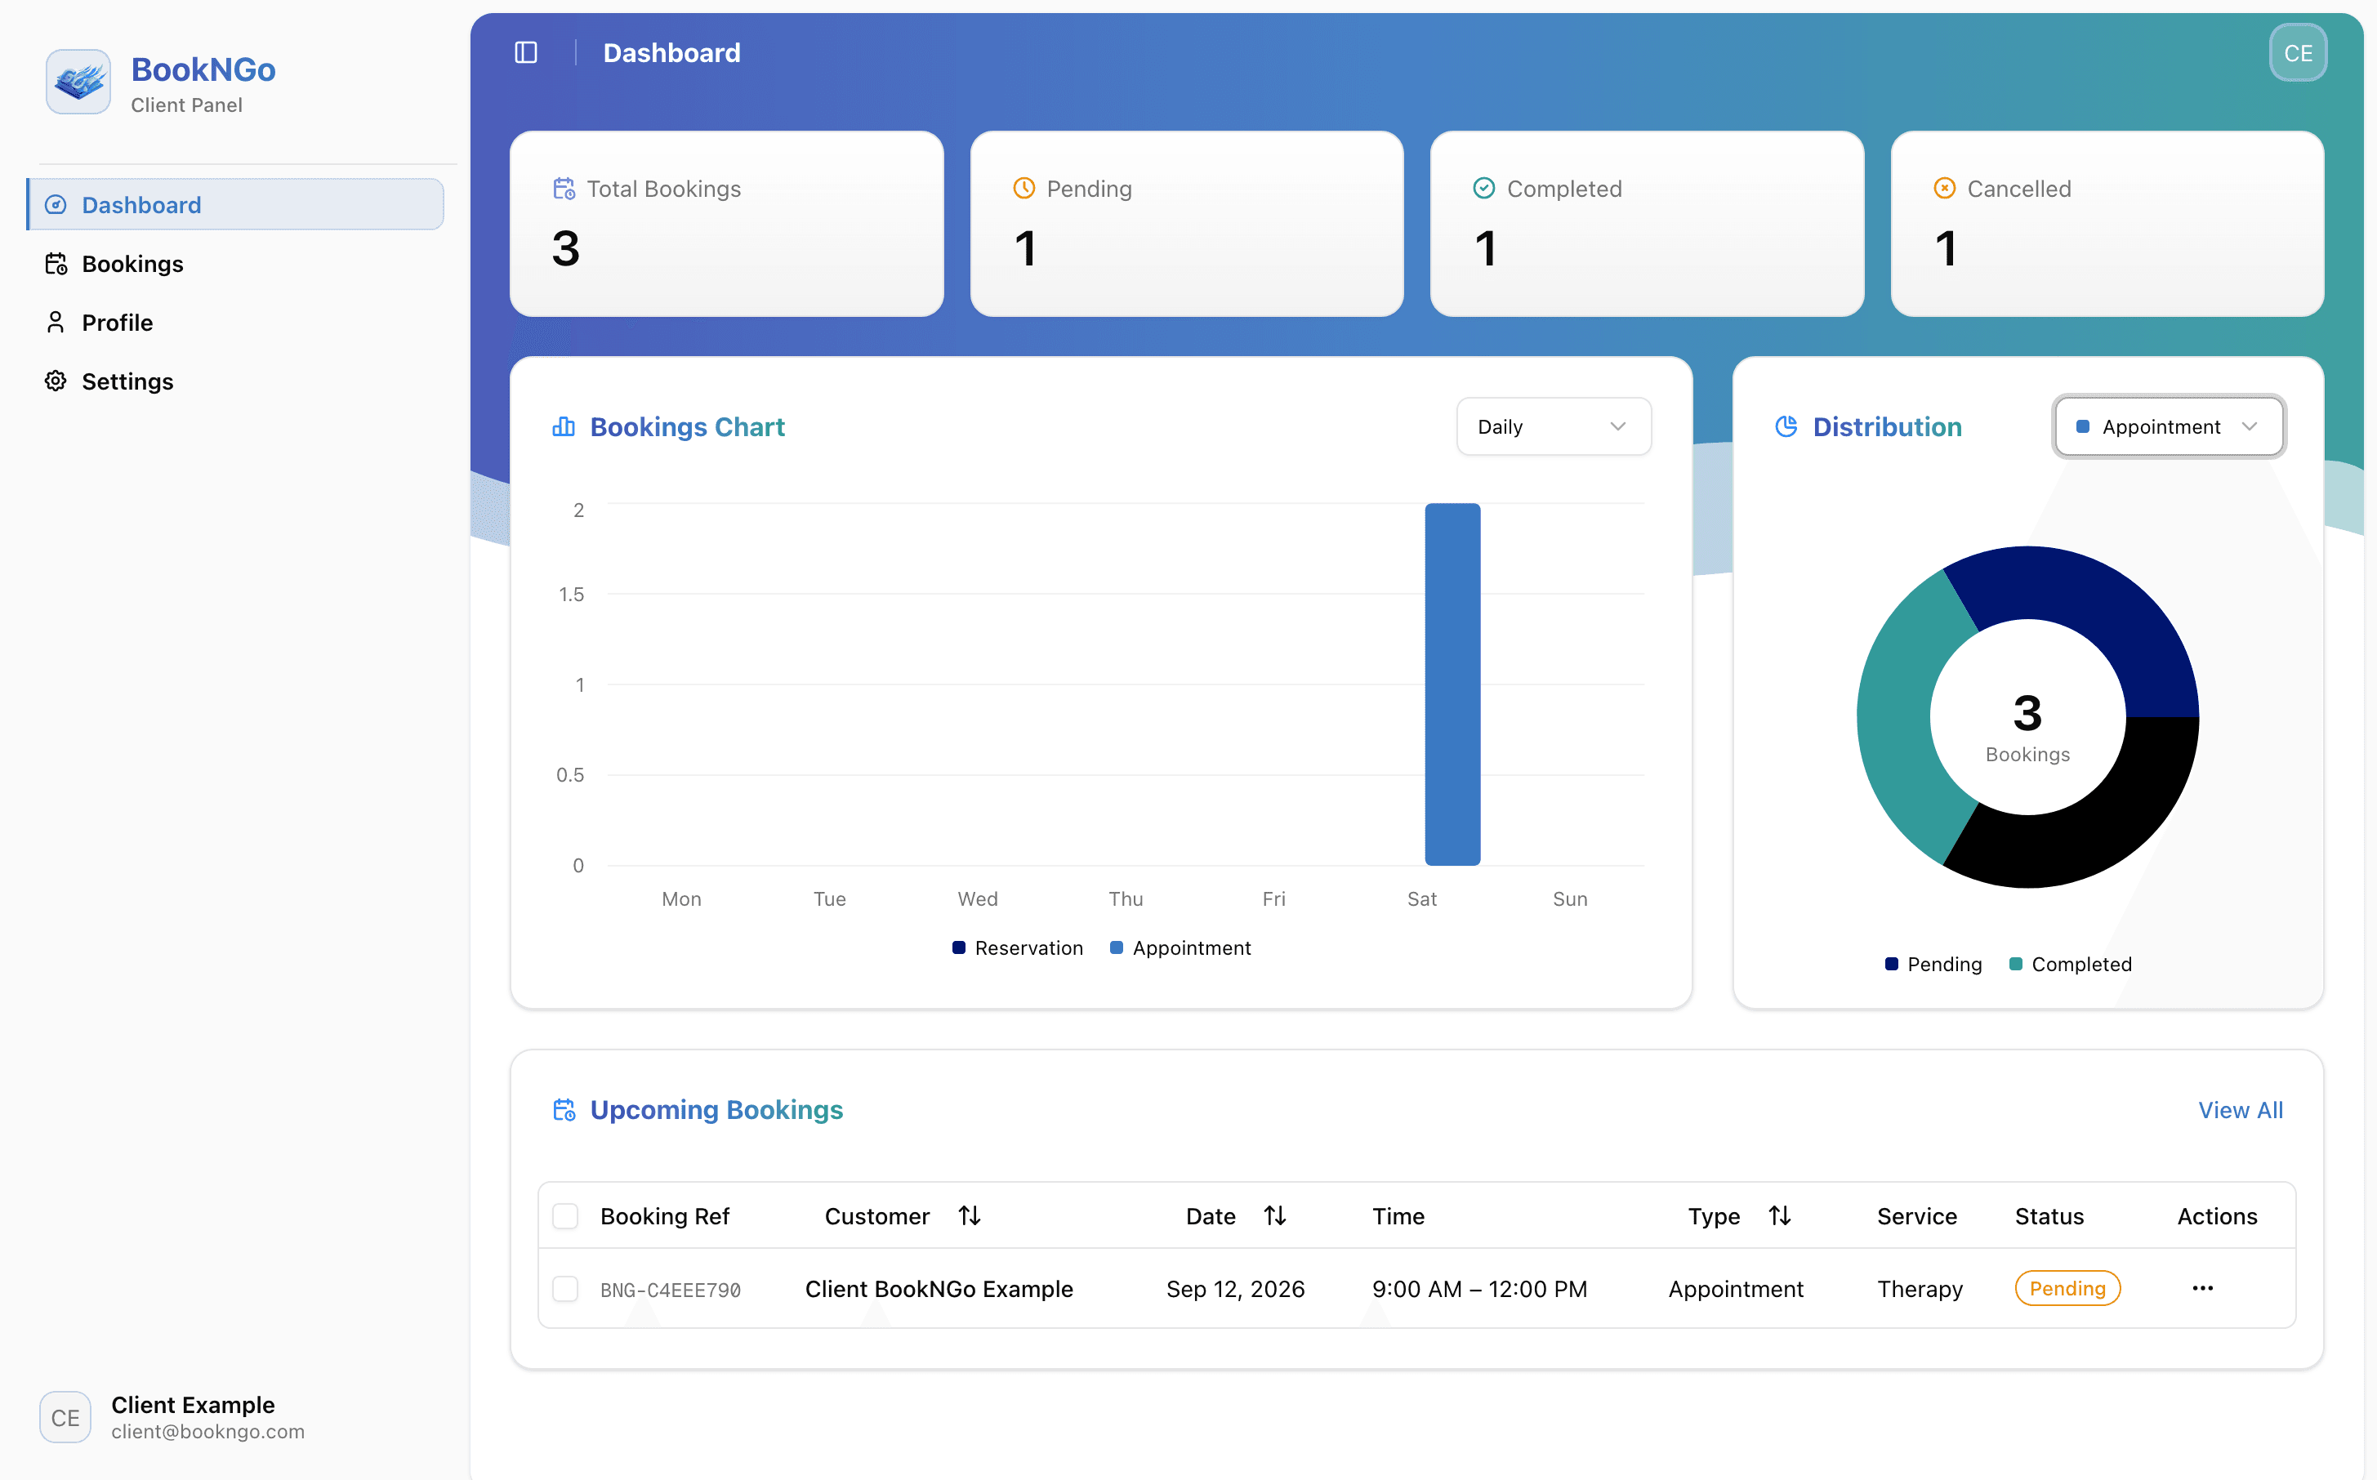Click the Sep 12, 2026 date cell
2377x1480 pixels.
1235,1289
